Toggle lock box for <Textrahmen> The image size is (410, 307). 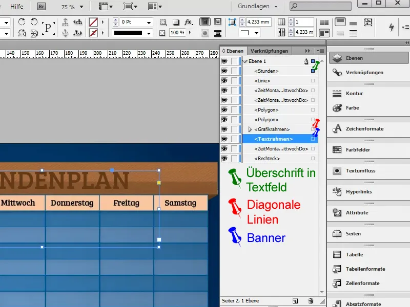(x=234, y=139)
